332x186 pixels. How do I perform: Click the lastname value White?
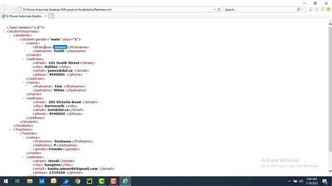59,90
